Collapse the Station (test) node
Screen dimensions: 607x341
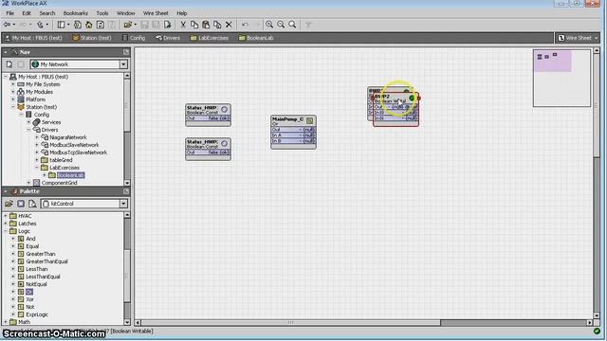(13, 107)
